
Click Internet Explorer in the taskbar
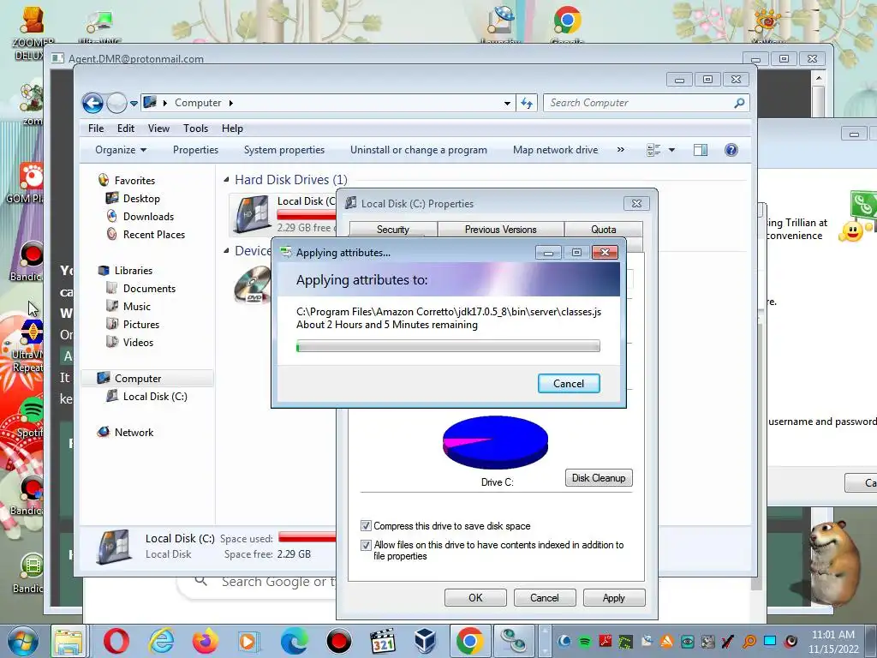pyautogui.click(x=161, y=641)
